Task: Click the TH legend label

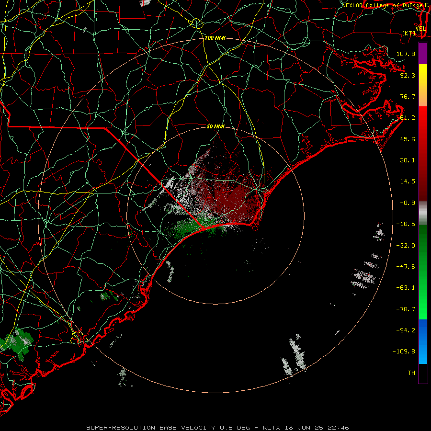Action: (x=411, y=373)
